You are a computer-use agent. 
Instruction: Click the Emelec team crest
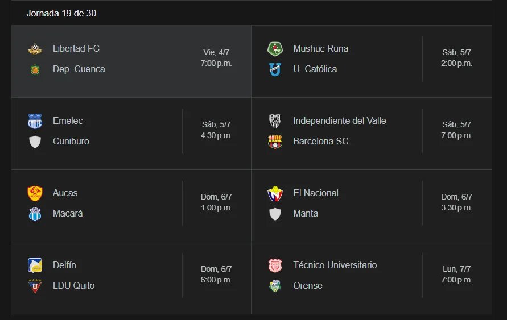coord(35,121)
